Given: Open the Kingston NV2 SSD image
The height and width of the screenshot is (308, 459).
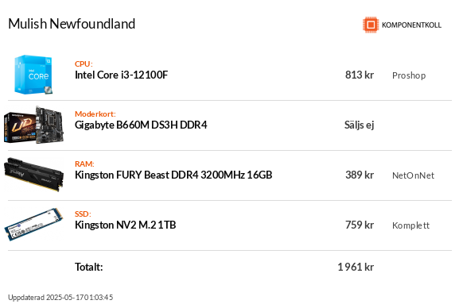Looking at the screenshot, I should pyautogui.click(x=33, y=225).
